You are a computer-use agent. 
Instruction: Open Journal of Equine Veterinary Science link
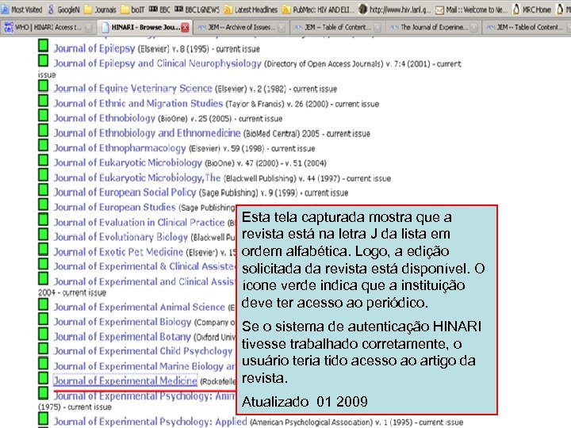(133, 89)
